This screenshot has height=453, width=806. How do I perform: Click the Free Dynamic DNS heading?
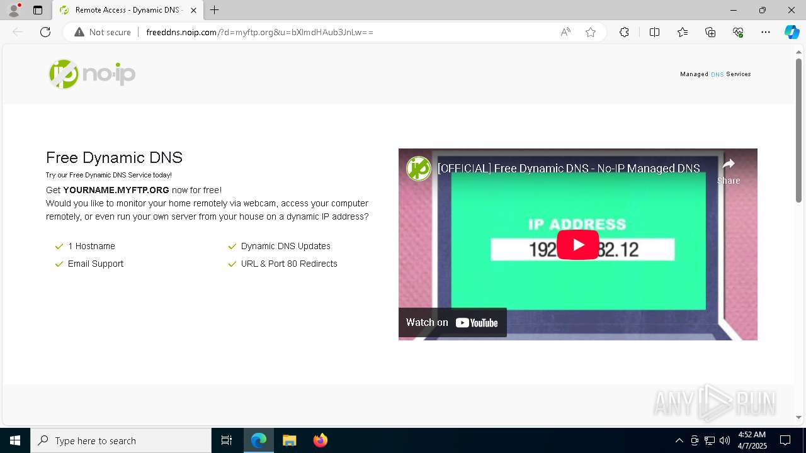point(114,157)
